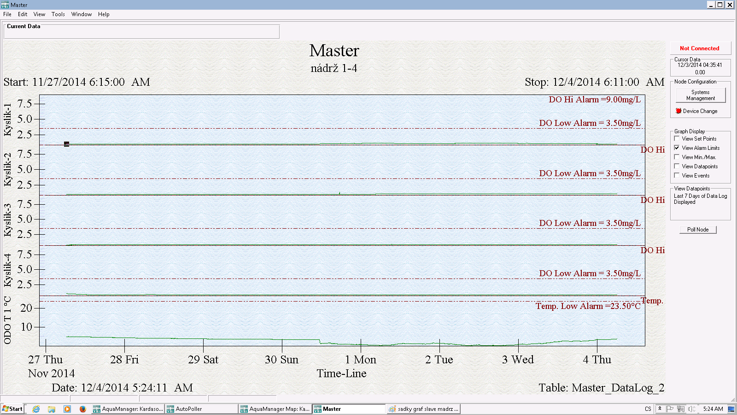737x415 pixels.
Task: Switch to sadky graf slave madrz window
Action: coord(423,409)
